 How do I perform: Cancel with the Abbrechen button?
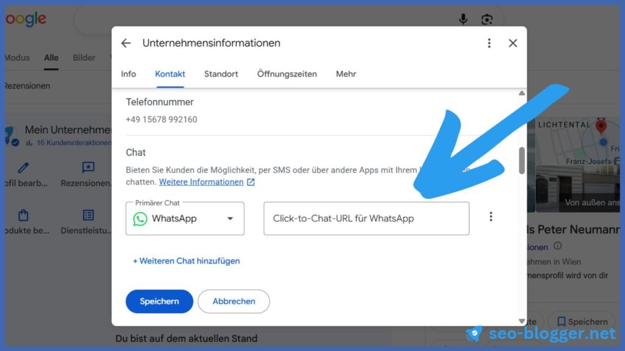click(x=234, y=301)
